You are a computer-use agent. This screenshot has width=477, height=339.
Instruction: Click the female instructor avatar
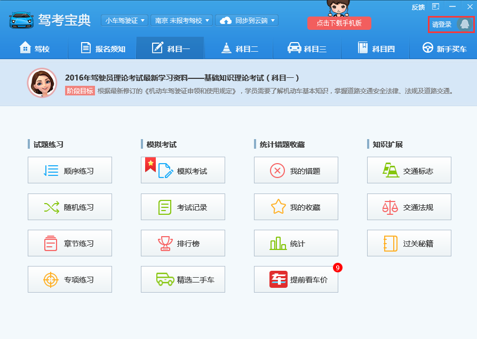tap(42, 83)
